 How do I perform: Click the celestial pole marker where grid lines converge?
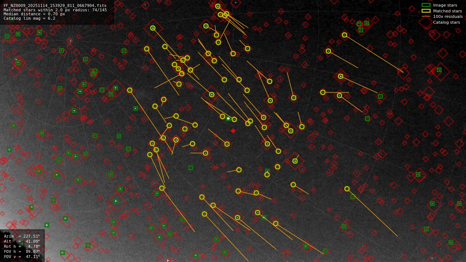[70, 40]
